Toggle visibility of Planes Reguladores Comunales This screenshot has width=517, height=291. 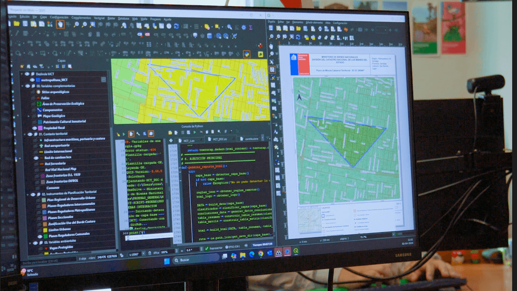click(40, 236)
